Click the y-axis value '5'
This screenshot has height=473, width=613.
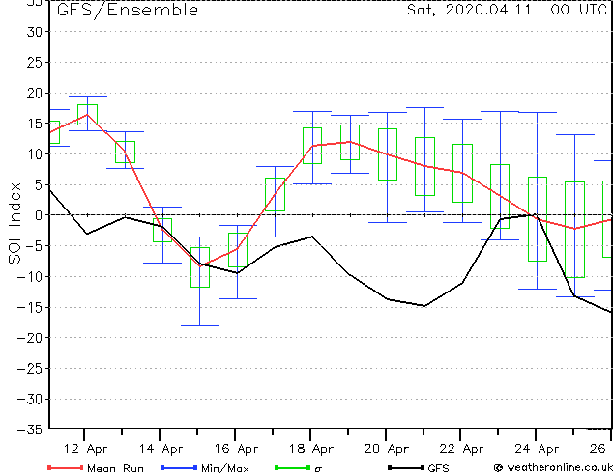(38, 185)
